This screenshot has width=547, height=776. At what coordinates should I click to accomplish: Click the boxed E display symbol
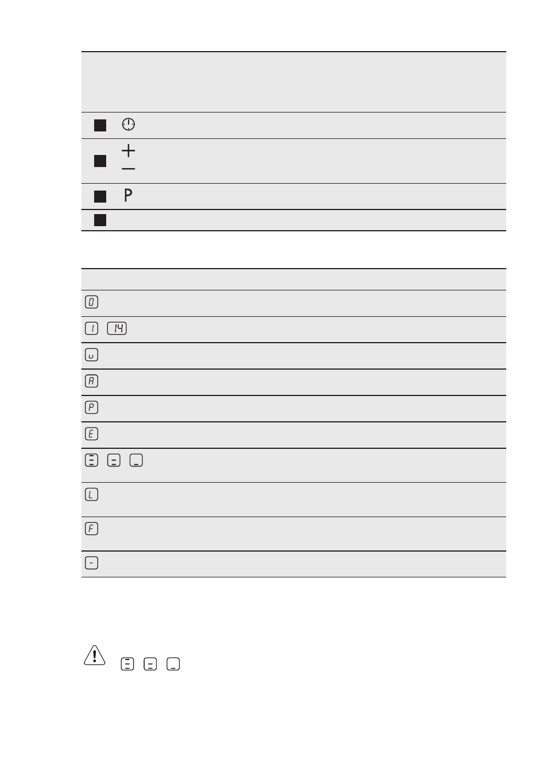pos(91,434)
